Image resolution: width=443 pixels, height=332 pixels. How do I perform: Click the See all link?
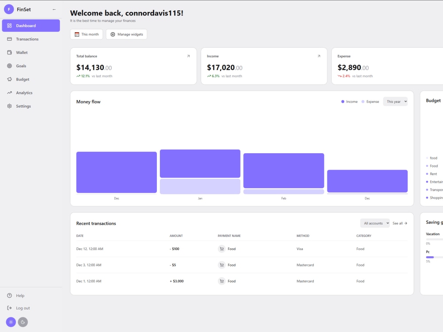click(x=400, y=223)
